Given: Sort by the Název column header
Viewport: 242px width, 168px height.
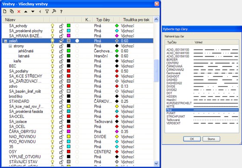Looking at the screenshot, I should [x=23, y=20].
